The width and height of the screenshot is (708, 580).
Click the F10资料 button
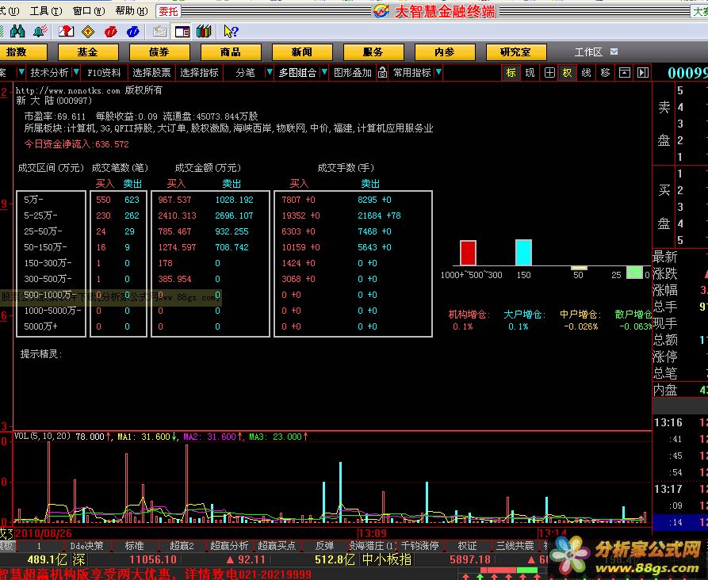(105, 73)
